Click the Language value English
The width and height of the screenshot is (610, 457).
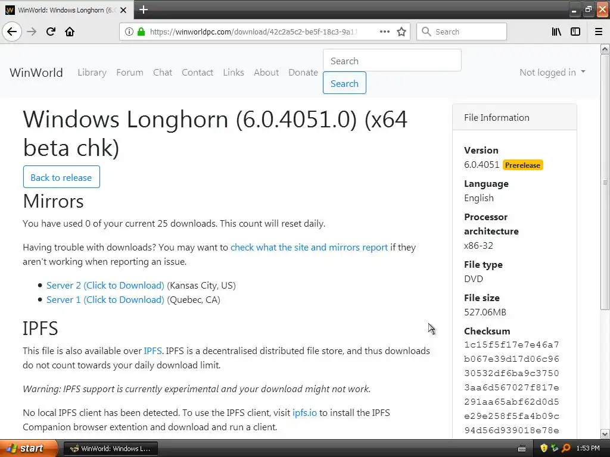pos(478,198)
